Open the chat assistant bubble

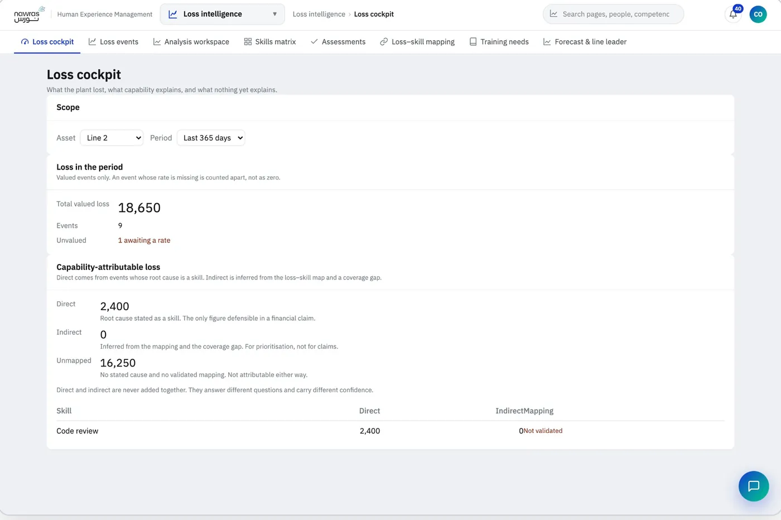754,486
